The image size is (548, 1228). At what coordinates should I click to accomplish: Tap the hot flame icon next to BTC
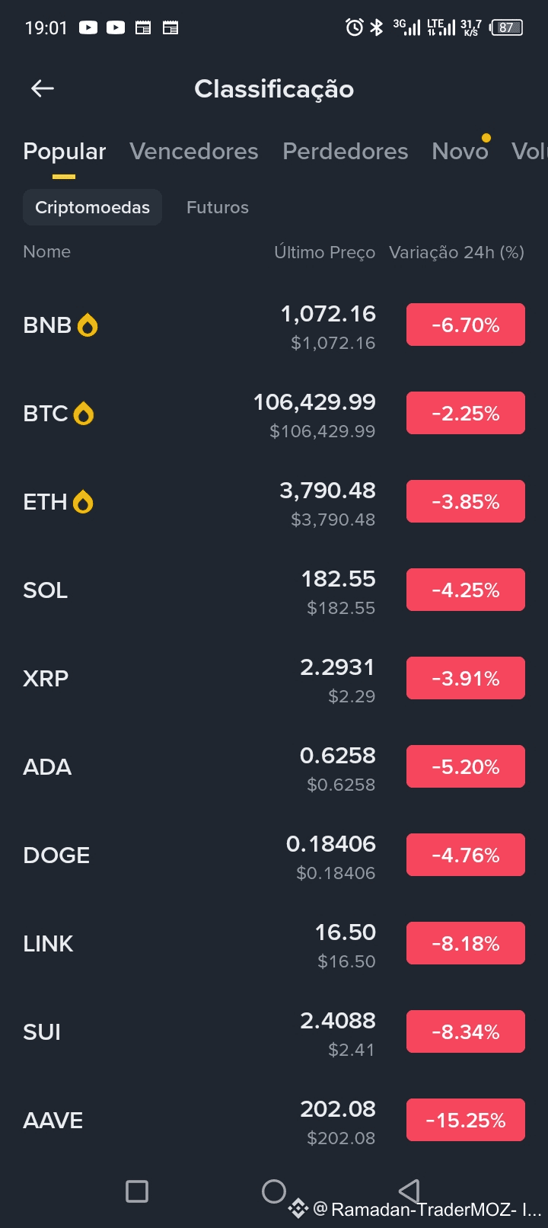click(83, 414)
